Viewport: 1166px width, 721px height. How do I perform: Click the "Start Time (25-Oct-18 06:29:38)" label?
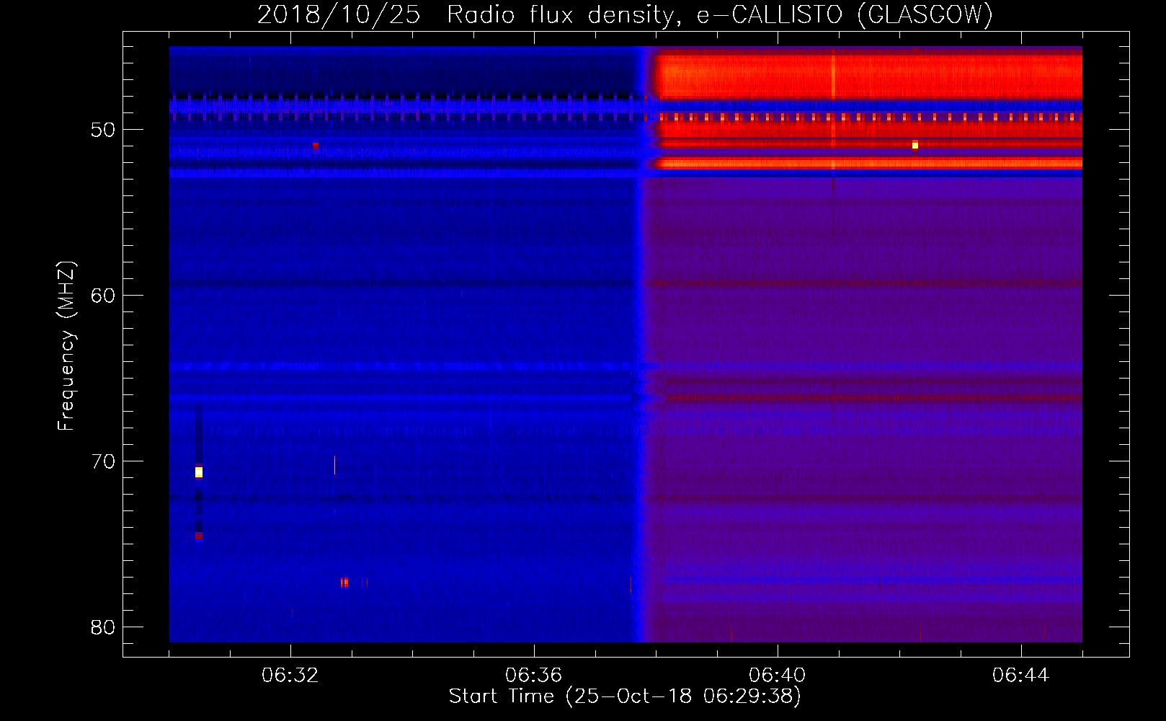coord(625,696)
